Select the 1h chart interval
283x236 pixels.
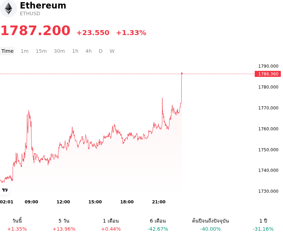coord(75,51)
